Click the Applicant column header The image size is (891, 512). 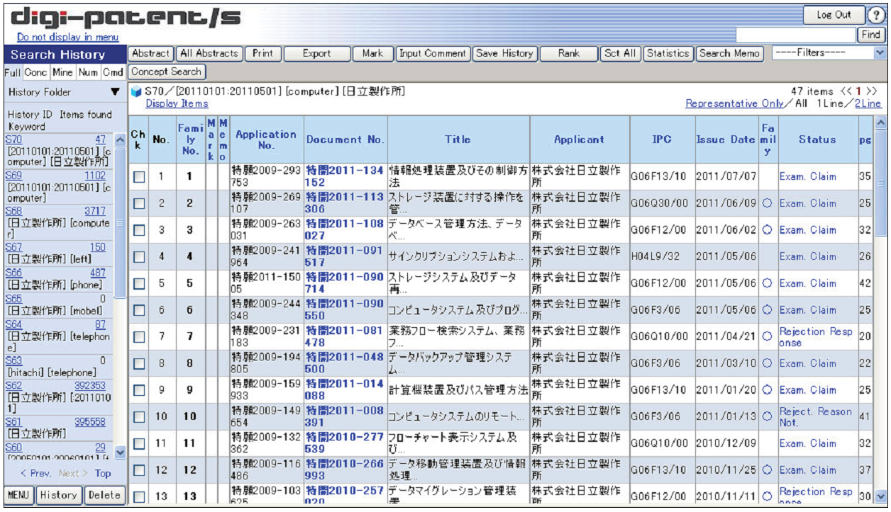(580, 140)
